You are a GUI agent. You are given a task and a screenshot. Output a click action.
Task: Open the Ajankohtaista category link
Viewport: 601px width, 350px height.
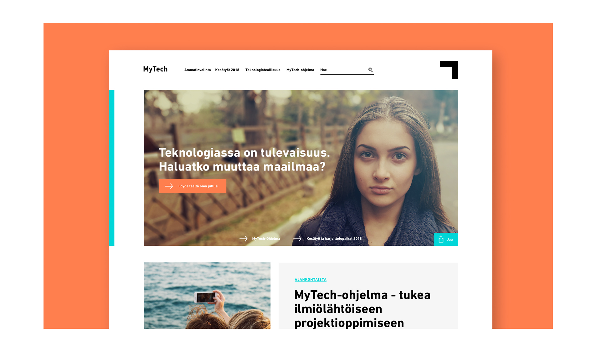point(311,280)
